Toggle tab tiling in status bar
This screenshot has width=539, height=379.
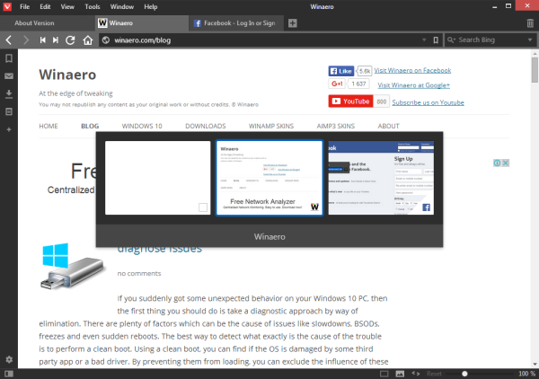click(384, 374)
